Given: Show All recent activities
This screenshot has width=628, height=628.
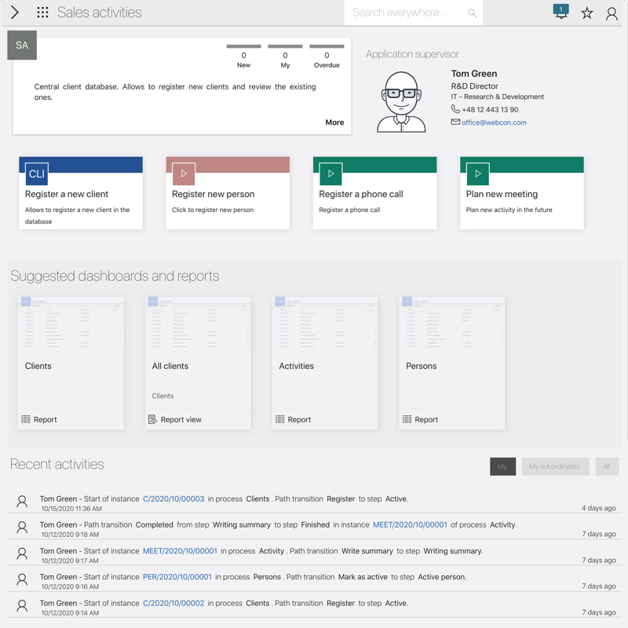Looking at the screenshot, I should coord(606,466).
